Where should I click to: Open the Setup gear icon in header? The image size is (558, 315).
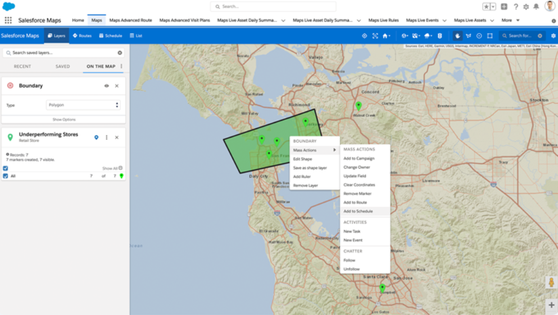coord(526,6)
